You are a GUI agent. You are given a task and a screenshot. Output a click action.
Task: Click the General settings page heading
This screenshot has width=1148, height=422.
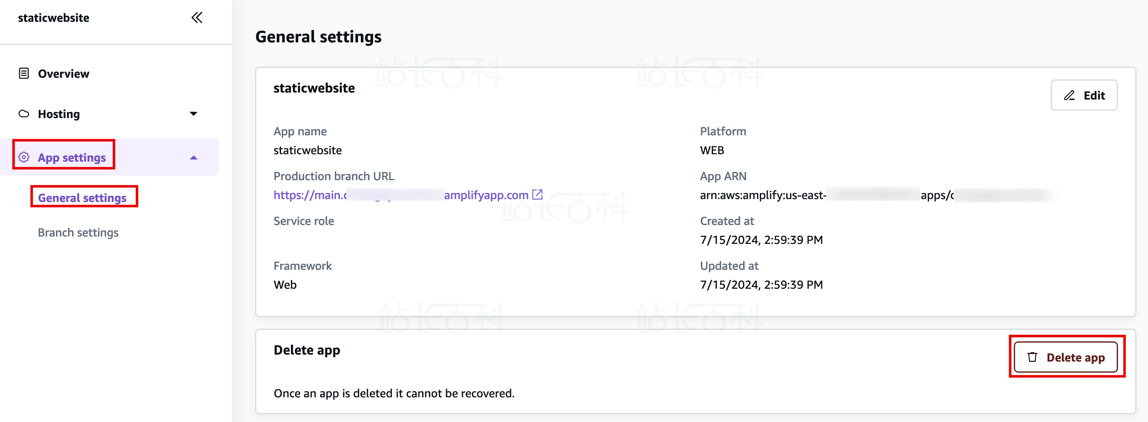318,37
